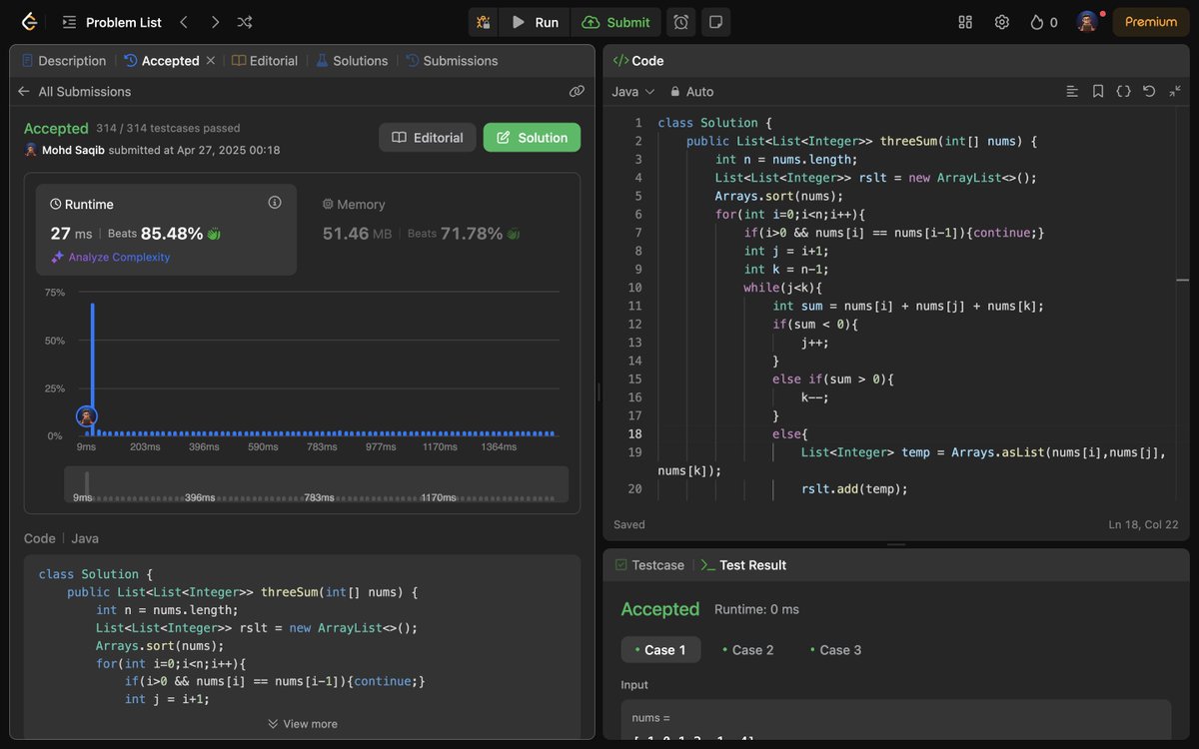Toggle the Auto setting
The image size is (1199, 749).
click(691, 91)
